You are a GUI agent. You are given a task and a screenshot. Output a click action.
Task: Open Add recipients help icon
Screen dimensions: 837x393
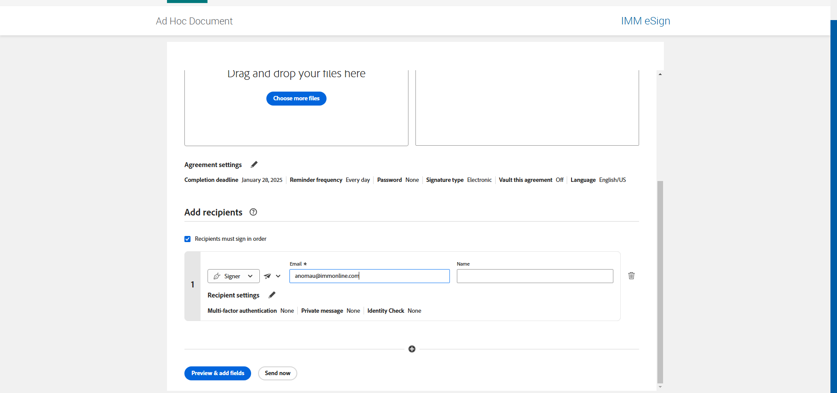[x=253, y=212]
